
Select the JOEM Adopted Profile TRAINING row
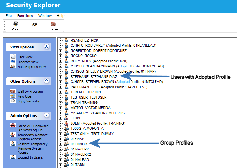tap(98, 123)
